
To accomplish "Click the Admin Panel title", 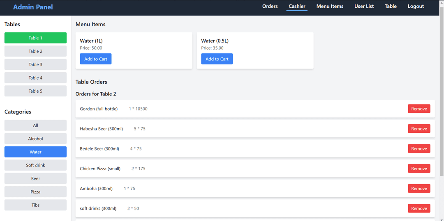I will (33, 7).
